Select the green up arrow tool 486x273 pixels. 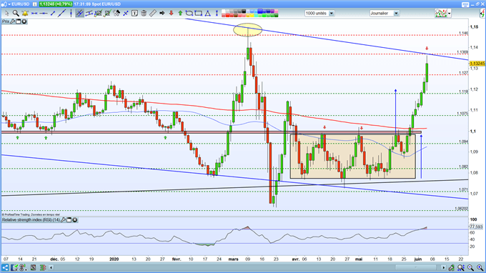click(x=180, y=14)
